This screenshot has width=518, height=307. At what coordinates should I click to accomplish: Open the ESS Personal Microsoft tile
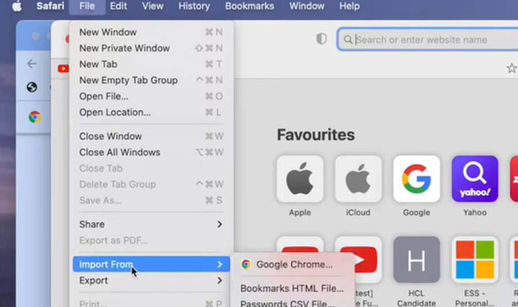pyautogui.click(x=475, y=259)
